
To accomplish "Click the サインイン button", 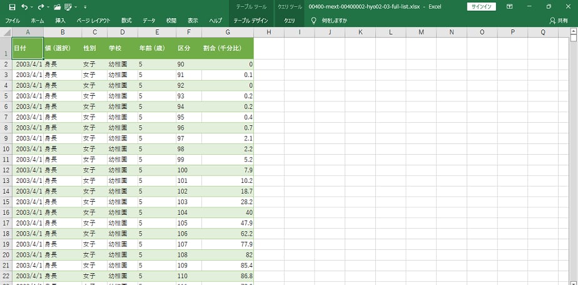I will click(482, 7).
